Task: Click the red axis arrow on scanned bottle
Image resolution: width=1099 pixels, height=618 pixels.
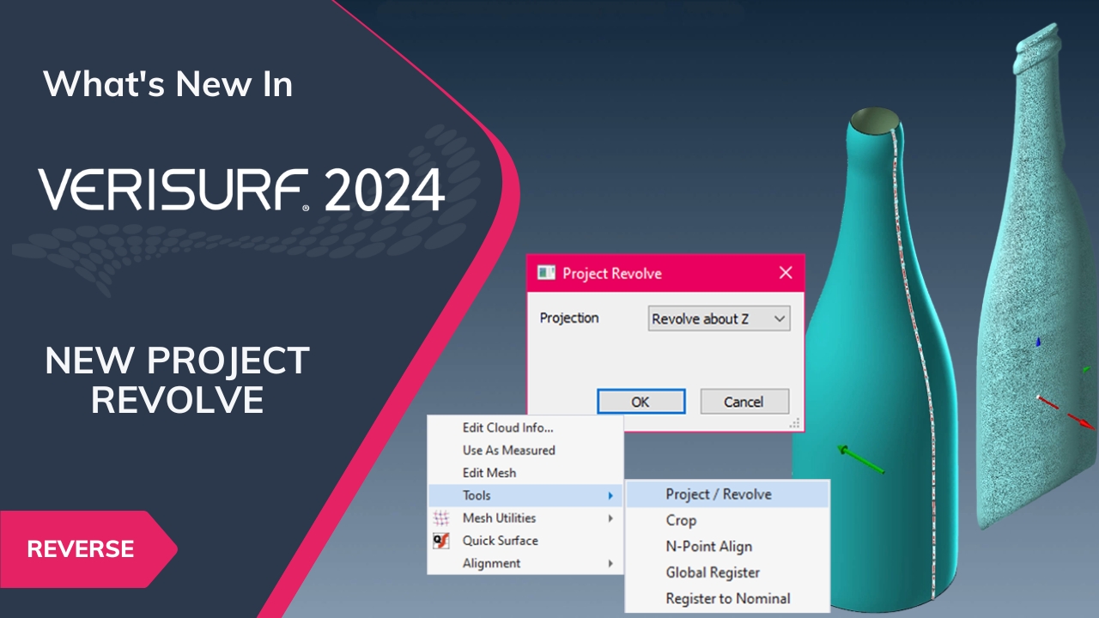Action: click(x=1066, y=412)
